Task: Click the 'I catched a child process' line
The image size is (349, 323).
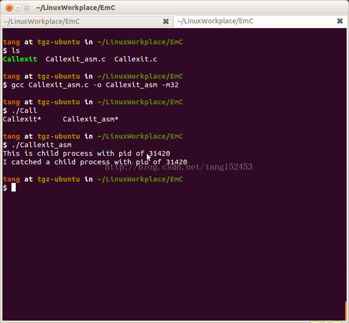Action: [x=95, y=162]
